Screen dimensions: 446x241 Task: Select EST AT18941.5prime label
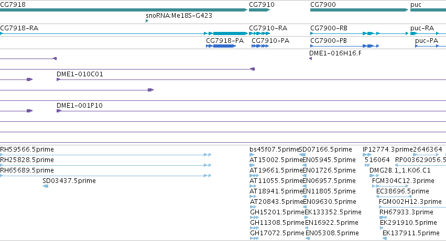tap(276, 191)
